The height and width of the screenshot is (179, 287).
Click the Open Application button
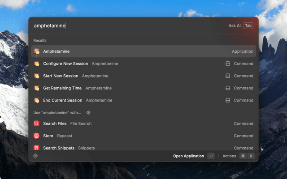188,156
